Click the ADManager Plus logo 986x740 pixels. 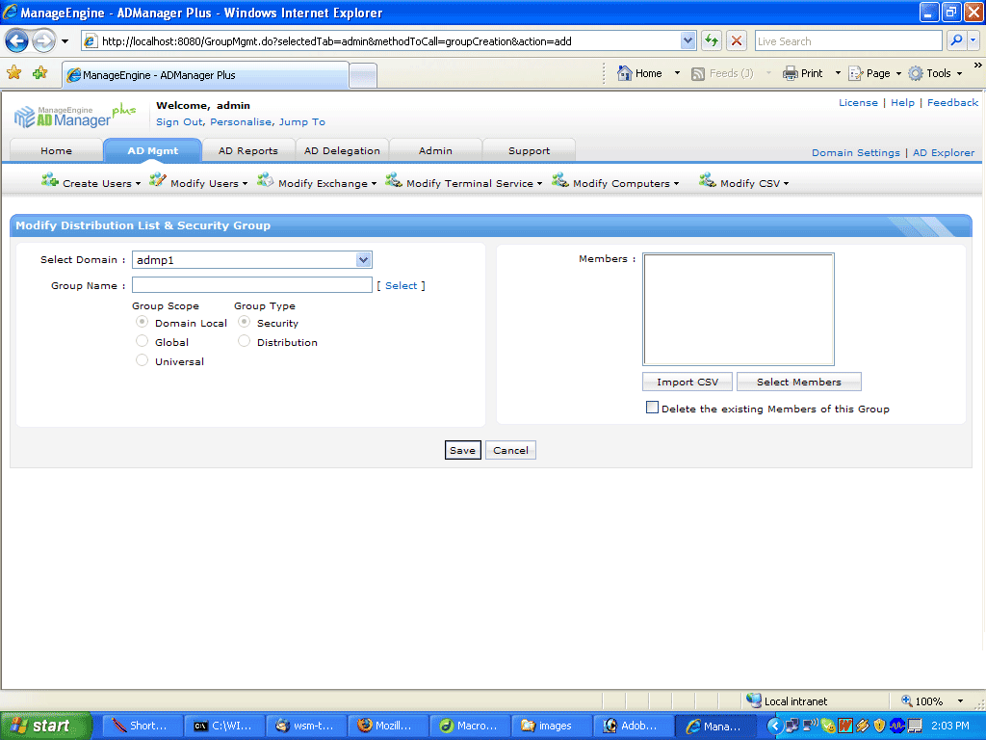[x=75, y=116]
